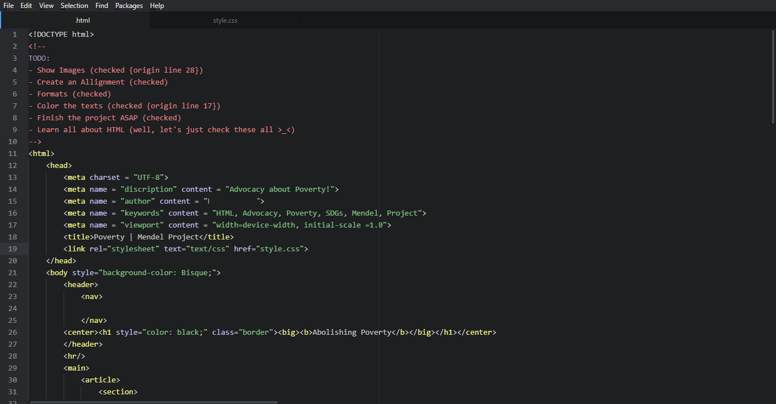Click line number 26 in the gutter
The image size is (776, 404).
pos(12,332)
